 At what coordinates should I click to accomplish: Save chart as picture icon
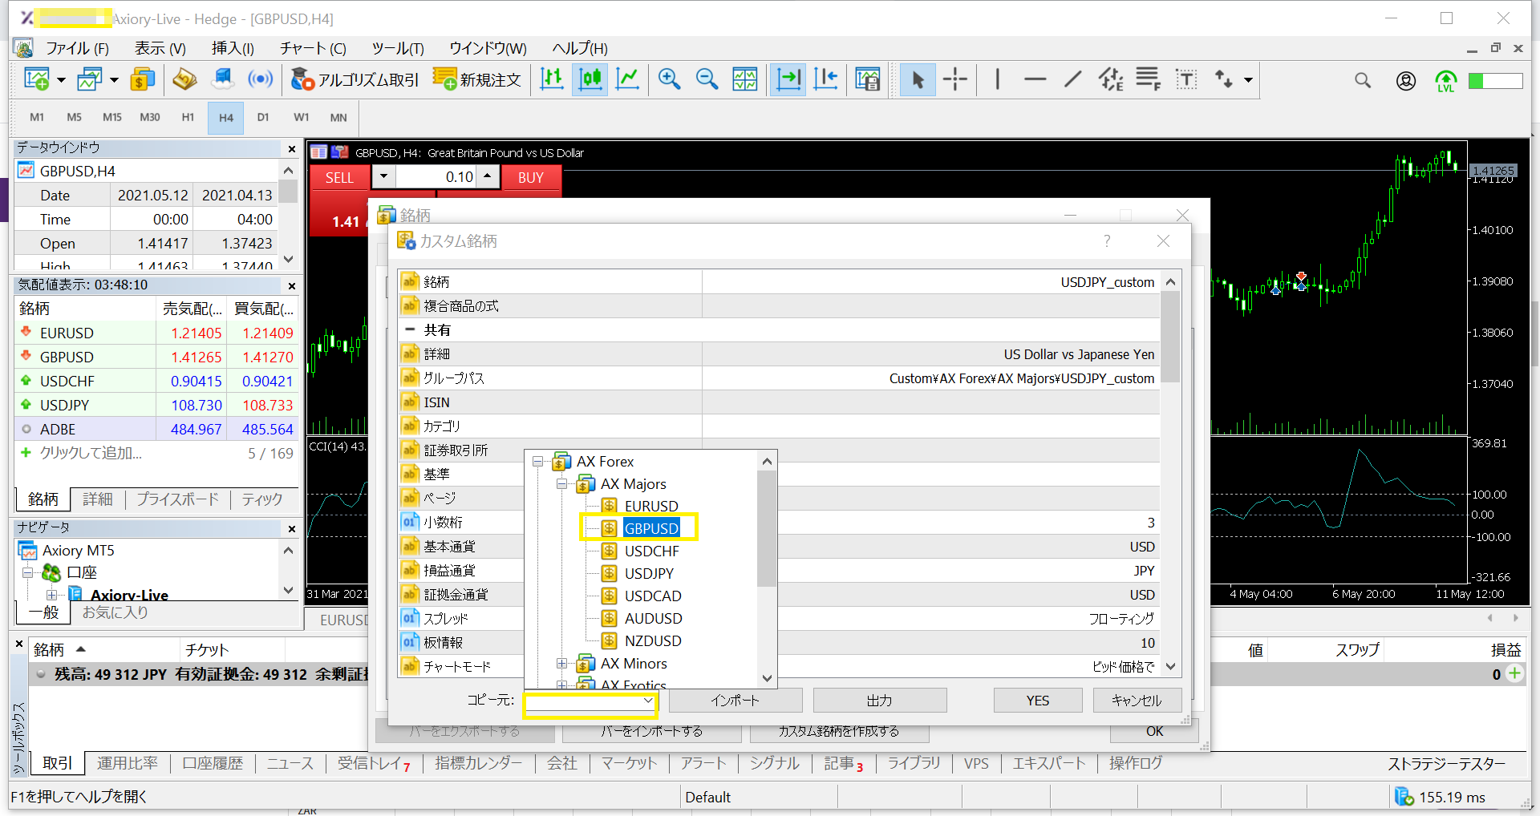pos(868,79)
